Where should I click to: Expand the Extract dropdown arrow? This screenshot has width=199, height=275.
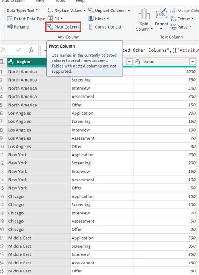tap(192, 18)
